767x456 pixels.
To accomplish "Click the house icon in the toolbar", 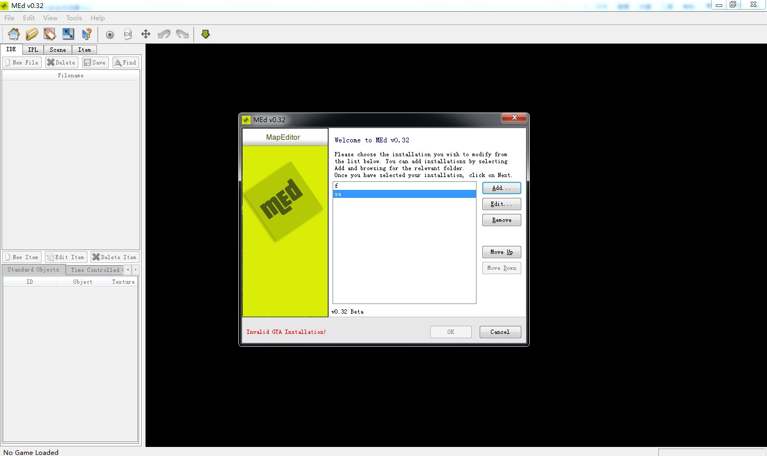I will 14,34.
